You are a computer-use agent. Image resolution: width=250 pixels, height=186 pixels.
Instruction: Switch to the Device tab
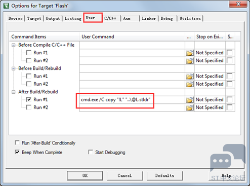(16, 18)
